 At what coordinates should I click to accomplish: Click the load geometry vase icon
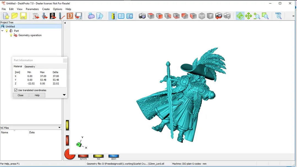[x=45, y=16]
